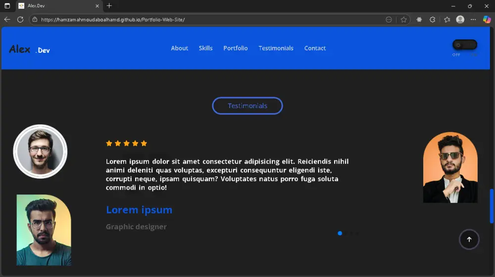Open the Copilot sidebar icon
This screenshot has height=277, width=495.
pyautogui.click(x=487, y=20)
